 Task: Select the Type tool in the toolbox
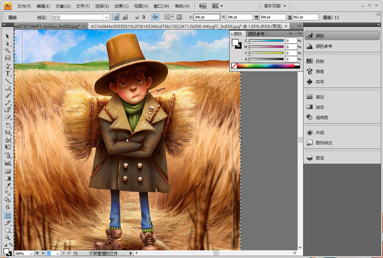tap(8, 73)
